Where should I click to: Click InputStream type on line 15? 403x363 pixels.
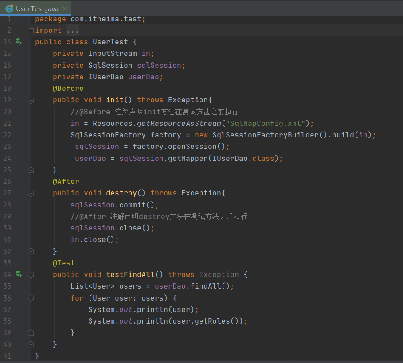tap(113, 54)
